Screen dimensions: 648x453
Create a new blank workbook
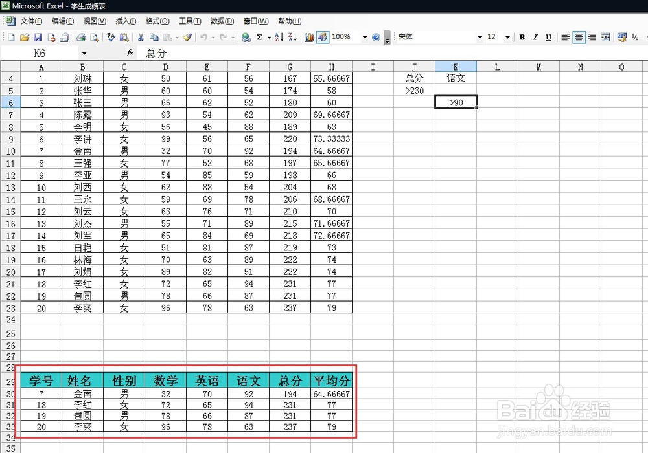tap(11, 38)
